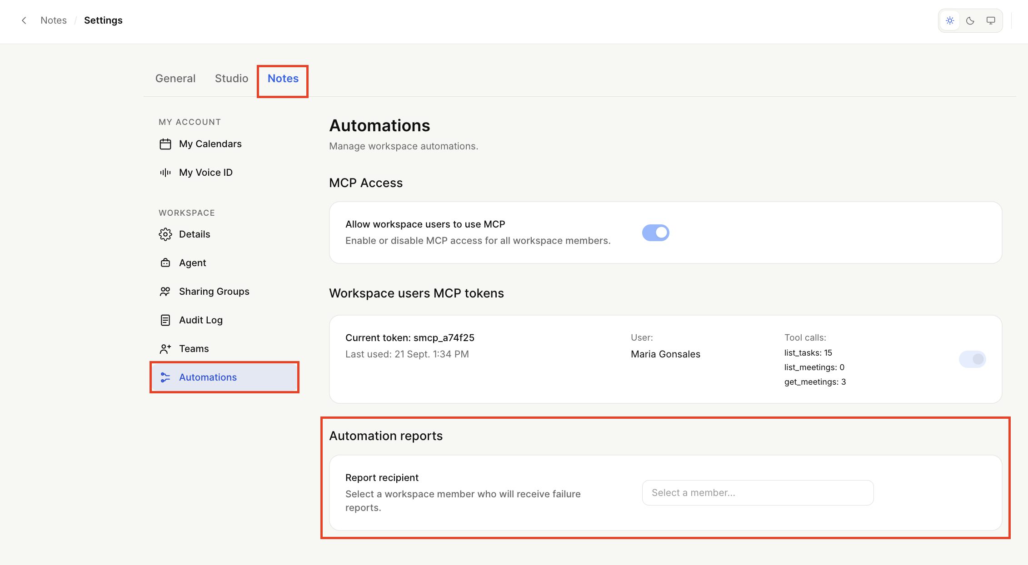
Task: Open the Notes settings tab
Action: (283, 79)
